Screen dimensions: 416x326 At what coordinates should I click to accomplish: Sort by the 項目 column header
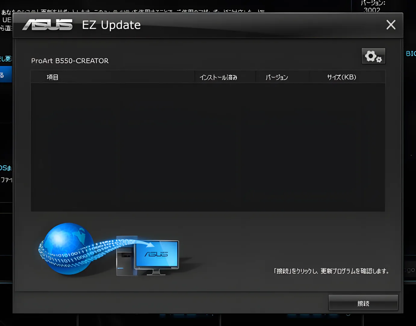(x=53, y=77)
